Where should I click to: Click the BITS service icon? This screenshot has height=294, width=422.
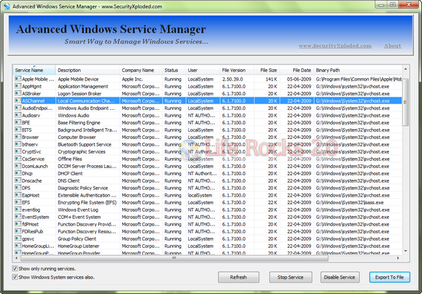(18, 130)
